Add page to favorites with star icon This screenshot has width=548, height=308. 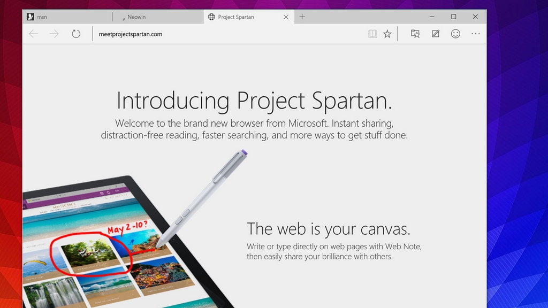coord(387,34)
